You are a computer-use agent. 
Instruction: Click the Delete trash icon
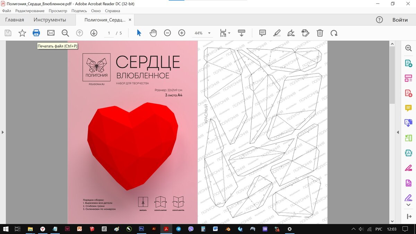click(320, 33)
